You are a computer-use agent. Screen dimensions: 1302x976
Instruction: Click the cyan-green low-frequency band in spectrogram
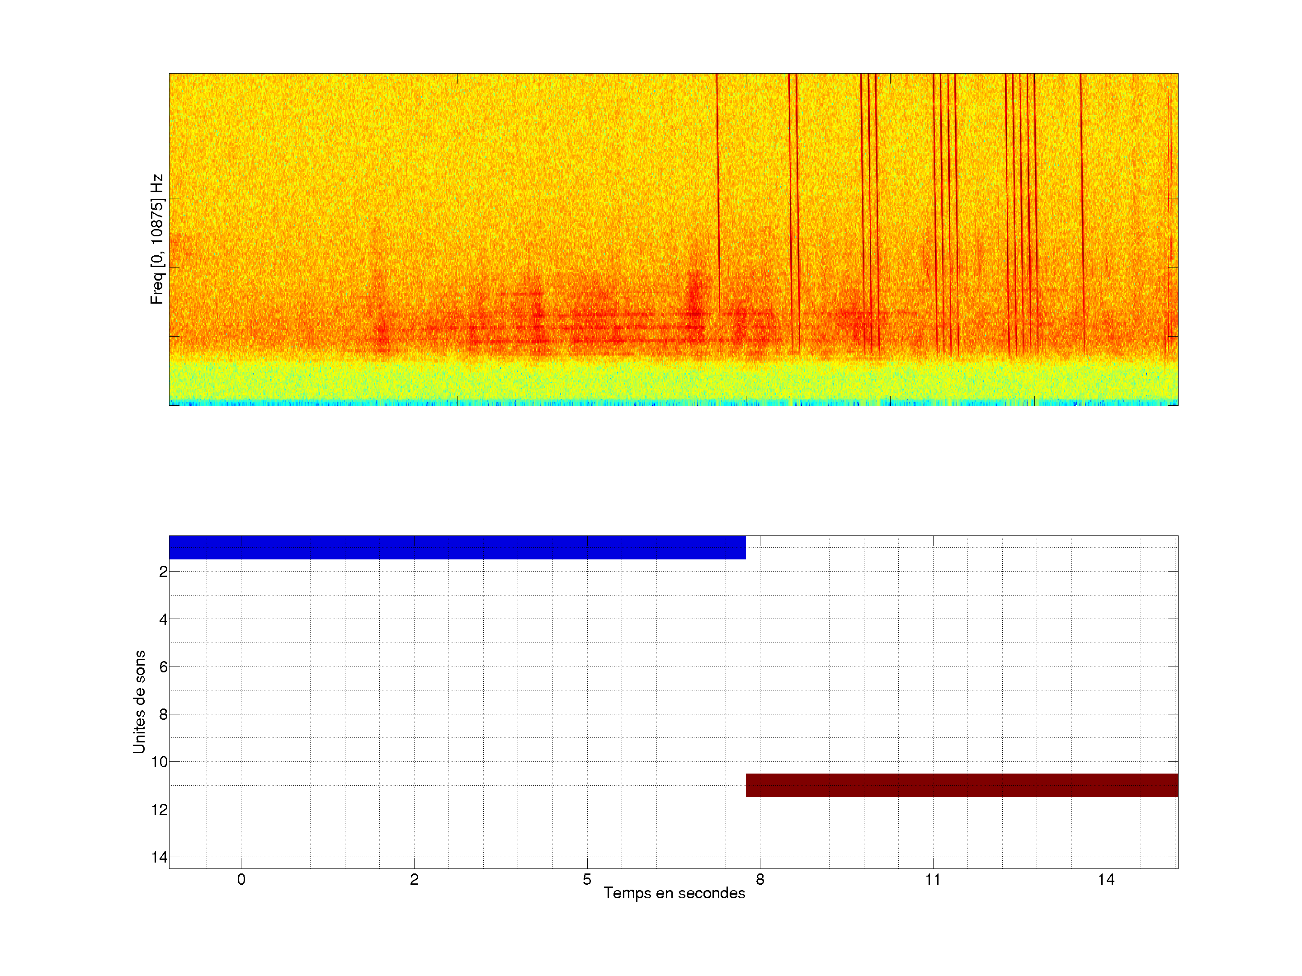[x=673, y=381]
